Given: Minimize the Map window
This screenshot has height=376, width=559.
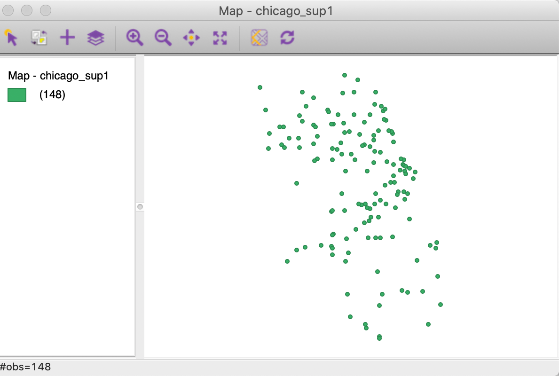Looking at the screenshot, I should point(27,10).
